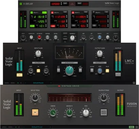
Task: Select B state in Vintage Drive compare
Action: (19, 127)
